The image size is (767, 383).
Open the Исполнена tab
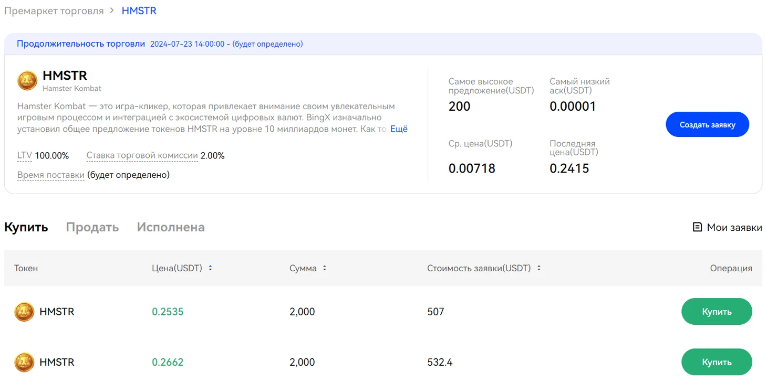[x=171, y=227]
